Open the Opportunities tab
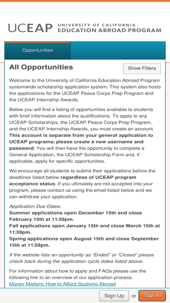This screenshot has width=170, height=303. [37, 50]
